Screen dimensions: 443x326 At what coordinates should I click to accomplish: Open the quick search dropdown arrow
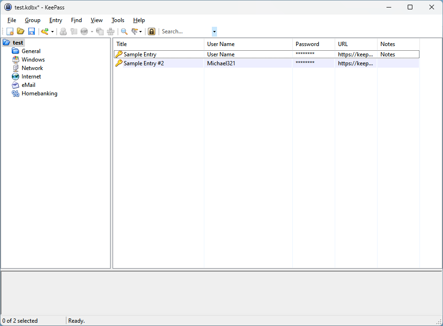point(214,31)
